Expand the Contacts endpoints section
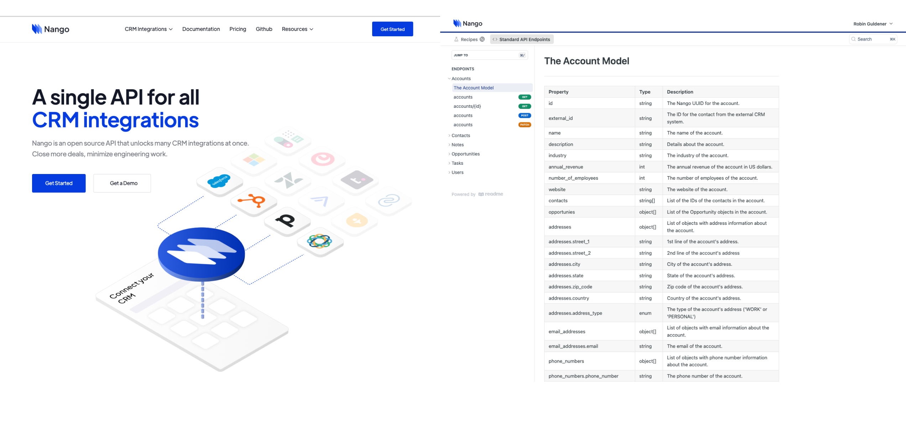 click(460, 136)
